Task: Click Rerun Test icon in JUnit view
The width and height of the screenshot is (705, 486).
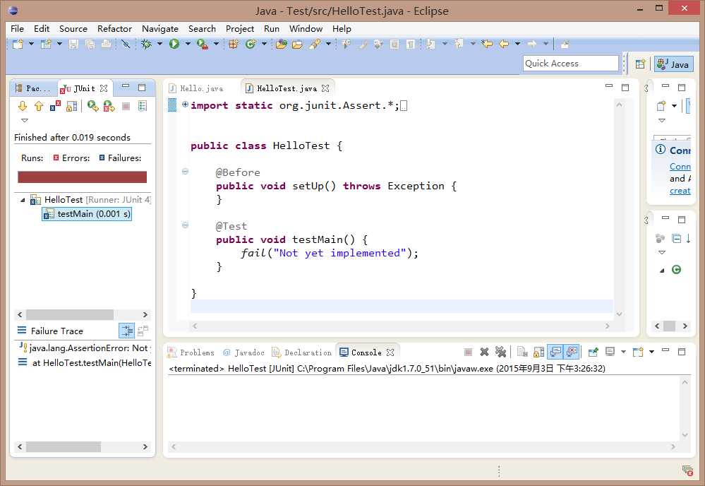Action: point(92,106)
